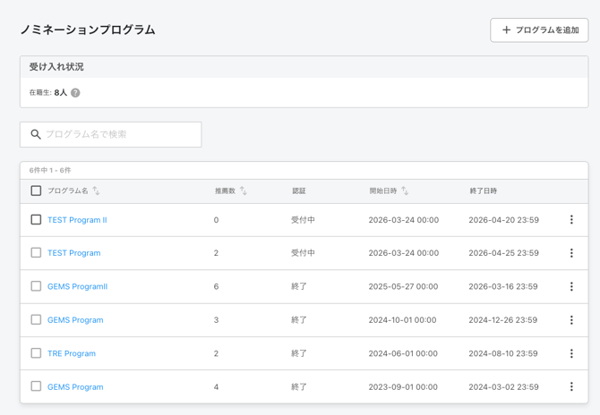Click the end date 2024-08-10 23:59
This screenshot has width=600, height=415.
tap(503, 353)
